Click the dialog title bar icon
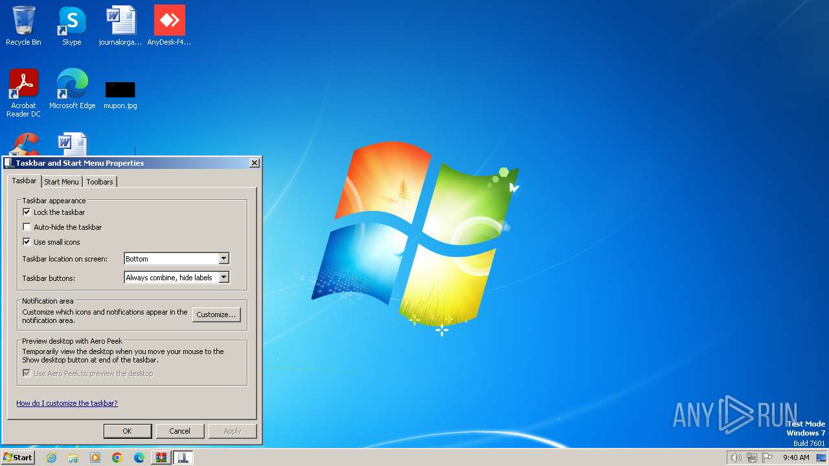This screenshot has width=829, height=466. click(9, 163)
